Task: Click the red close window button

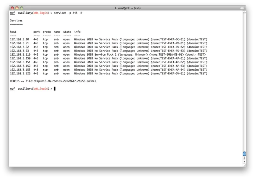Action: (x=12, y=7)
